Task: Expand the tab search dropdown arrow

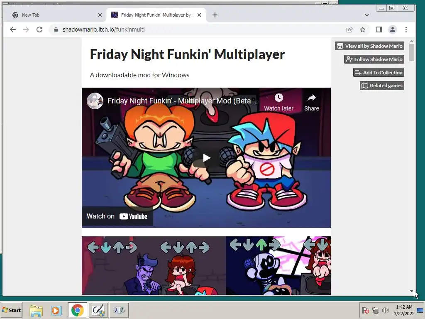Action: [367, 15]
